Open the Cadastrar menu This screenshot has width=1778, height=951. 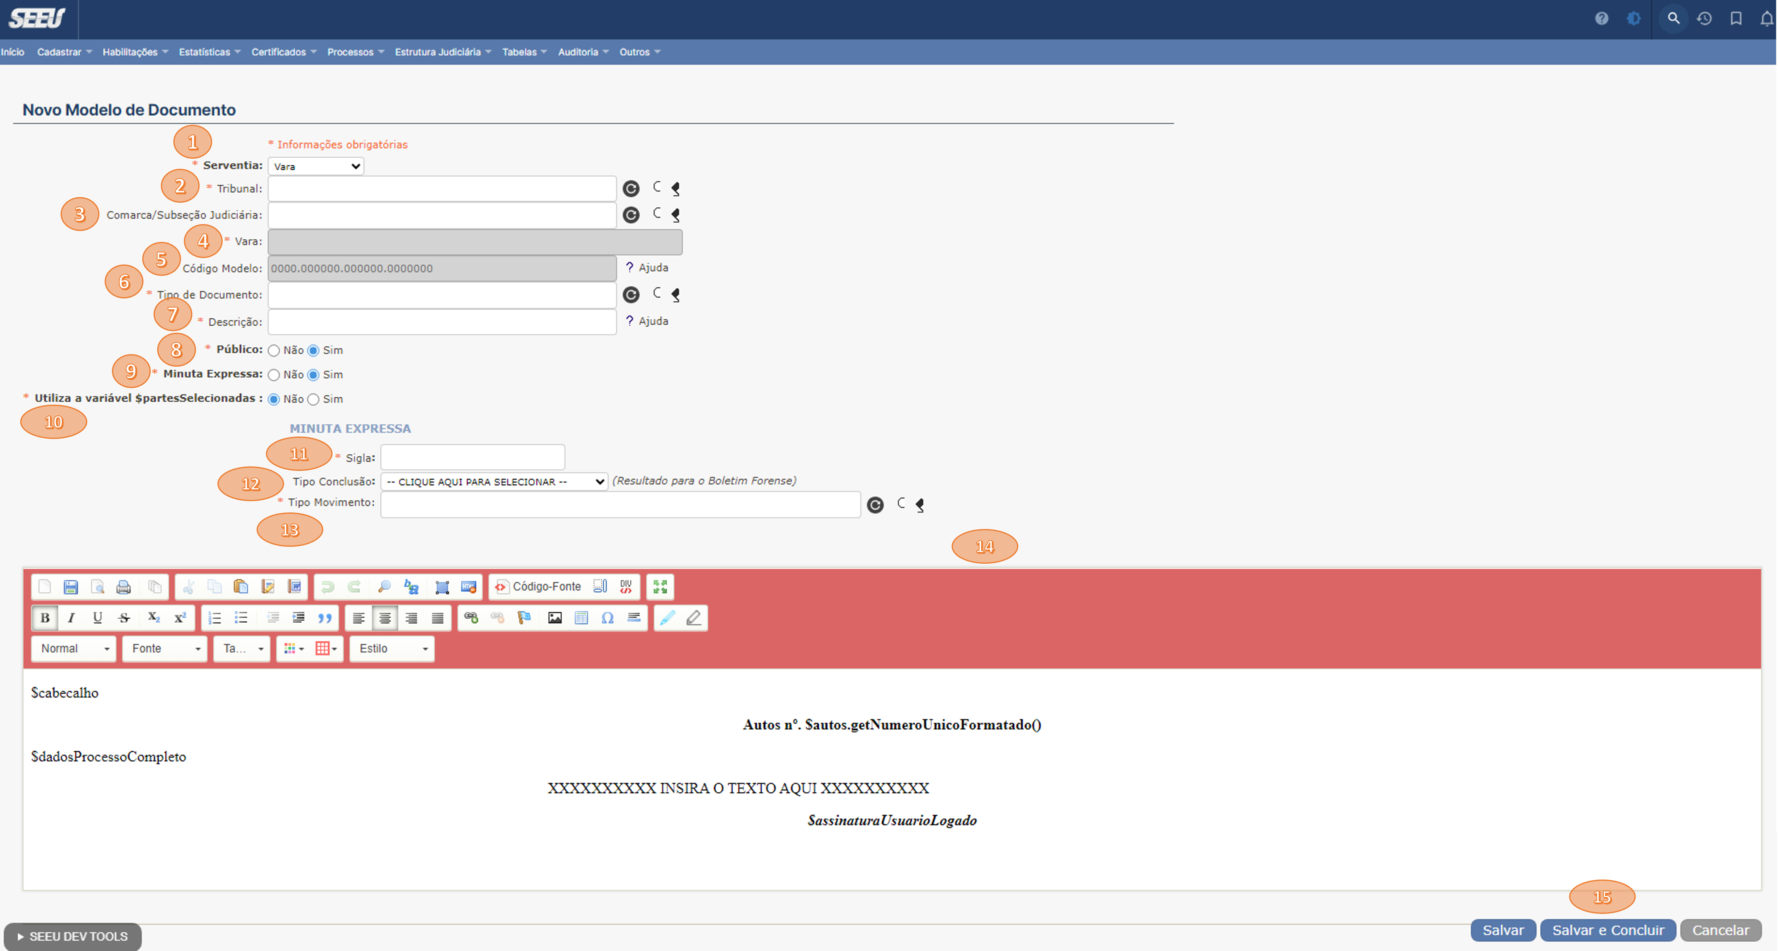(64, 52)
